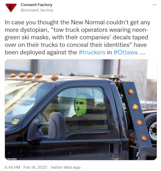The width and height of the screenshot is (161, 171).
Task: Follow the #Ottawa hashtag
Action: click(126, 52)
